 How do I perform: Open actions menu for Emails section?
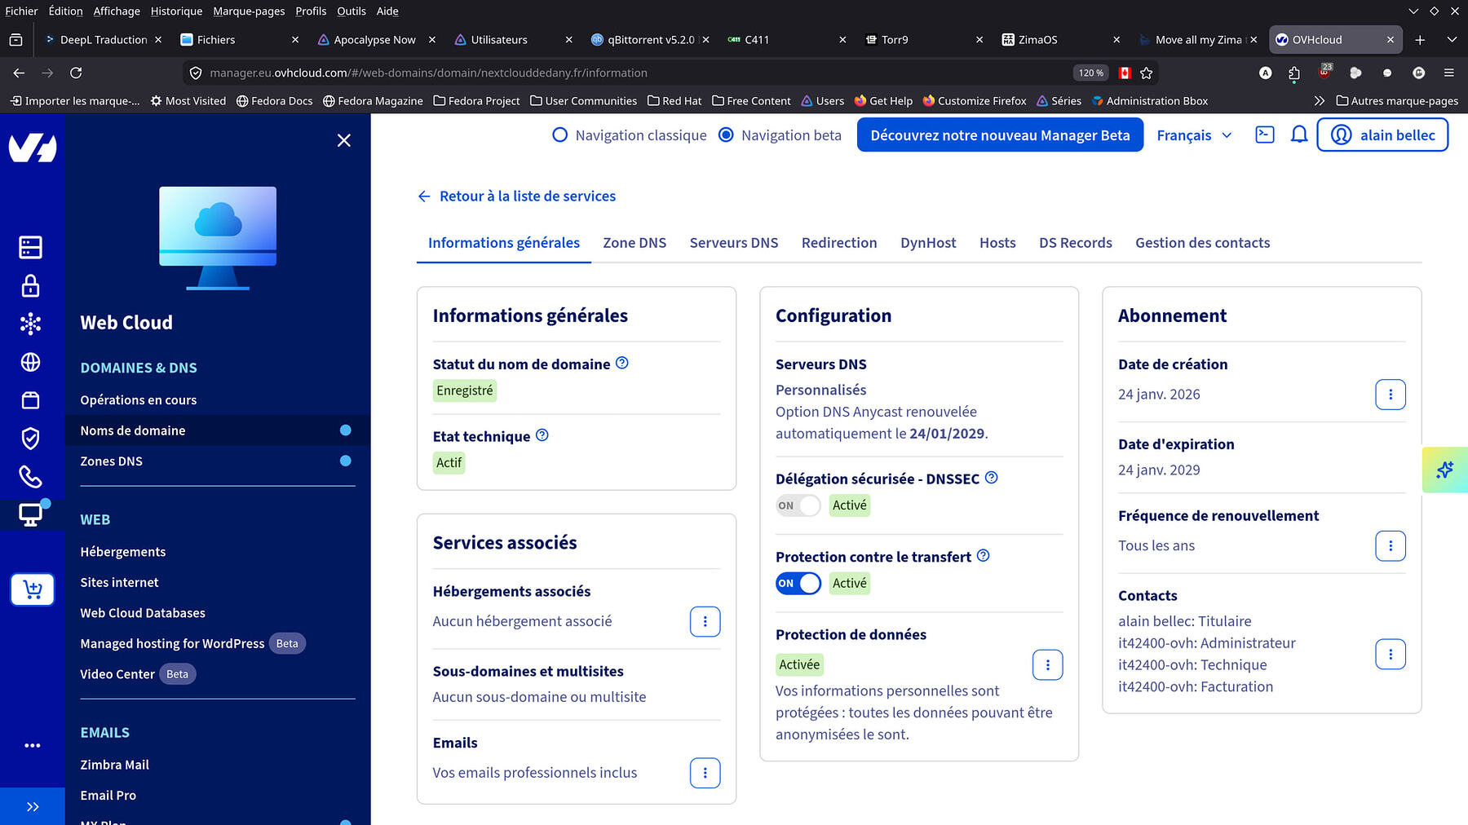pyautogui.click(x=705, y=773)
